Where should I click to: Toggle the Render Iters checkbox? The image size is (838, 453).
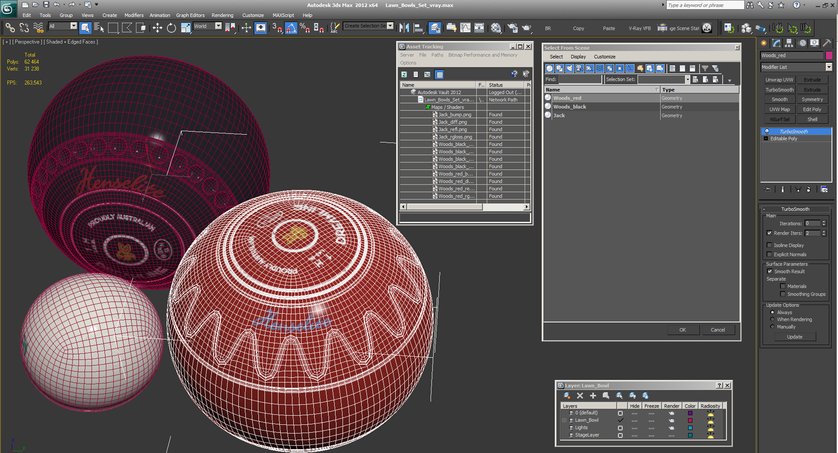769,233
